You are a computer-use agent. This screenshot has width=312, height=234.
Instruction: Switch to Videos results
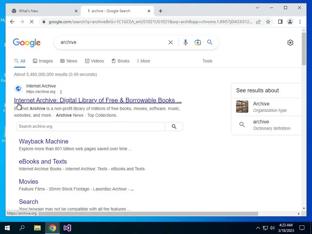[94, 61]
